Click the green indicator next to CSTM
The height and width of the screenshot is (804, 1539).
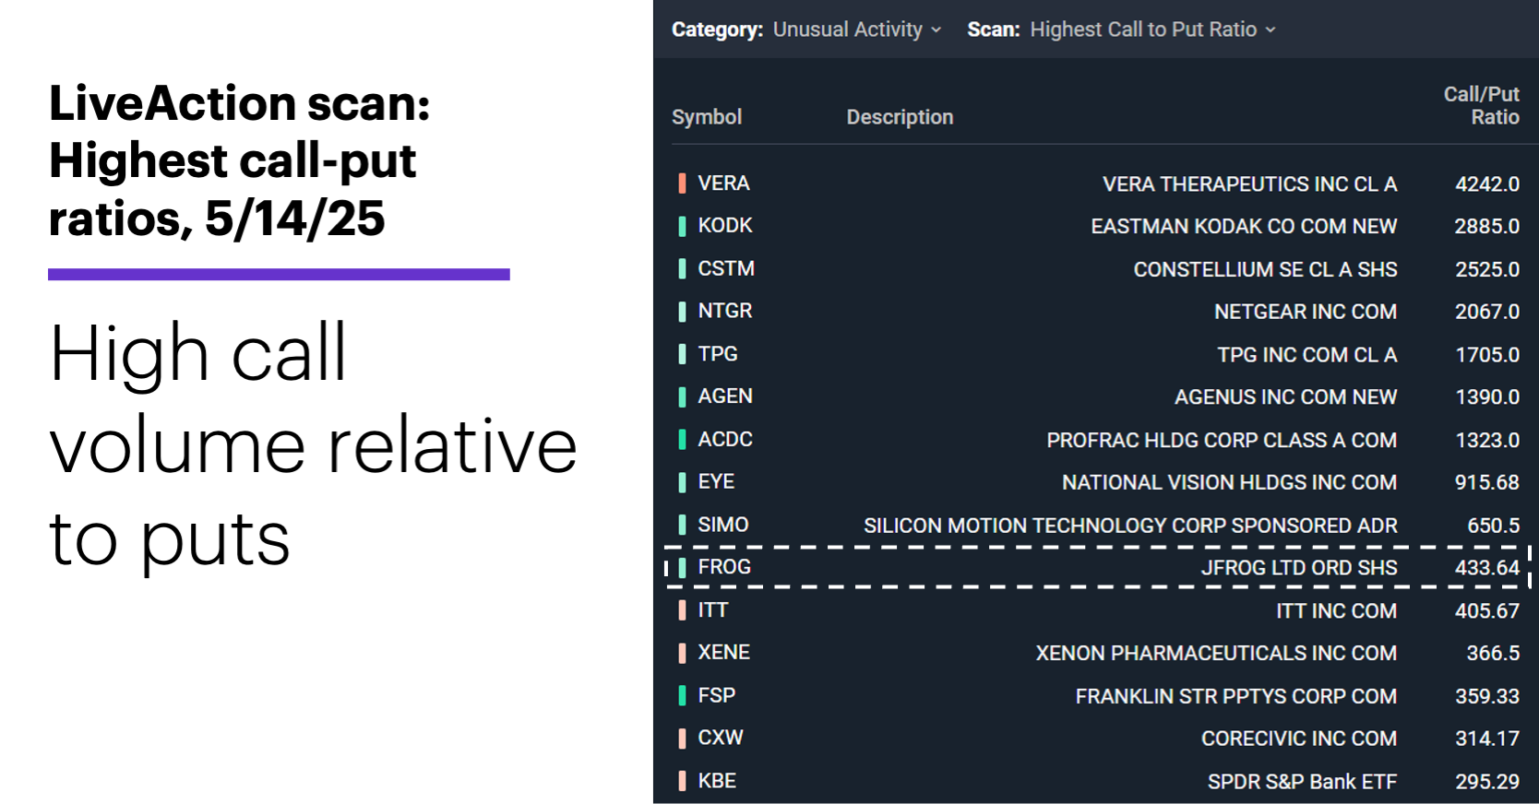point(683,268)
